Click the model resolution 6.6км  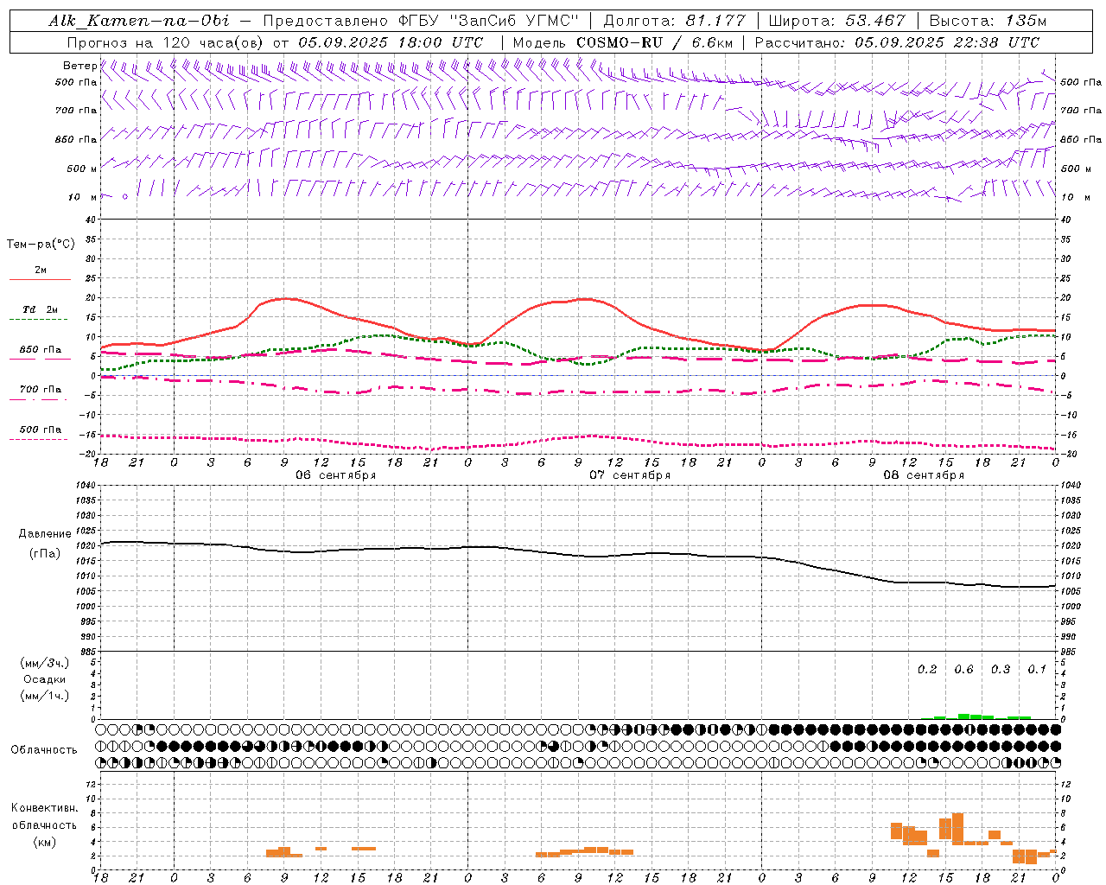pos(713,42)
